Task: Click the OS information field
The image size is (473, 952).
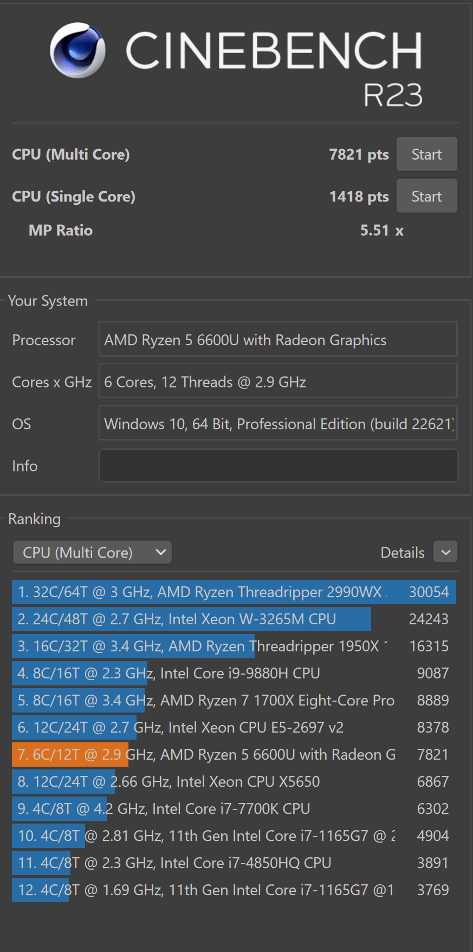Action: [278, 424]
